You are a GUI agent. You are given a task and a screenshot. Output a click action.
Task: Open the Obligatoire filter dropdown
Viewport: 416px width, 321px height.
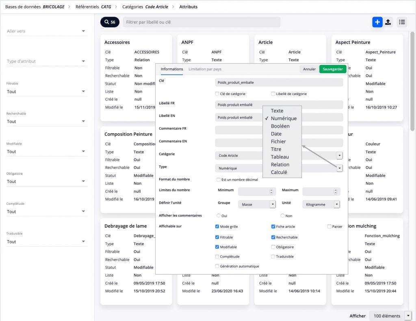click(47, 182)
